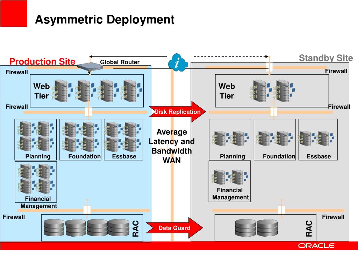
Task: Click the Global Router device icon
Action: pyautogui.click(x=90, y=66)
